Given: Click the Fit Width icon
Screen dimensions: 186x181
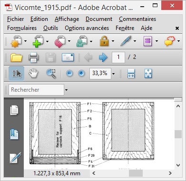Looking at the screenshot, I should (131, 73).
